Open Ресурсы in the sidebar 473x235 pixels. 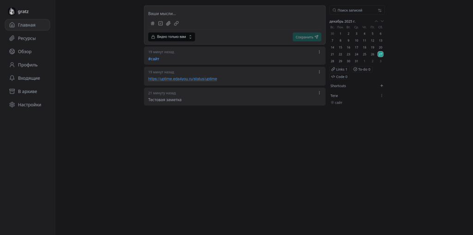(27, 38)
